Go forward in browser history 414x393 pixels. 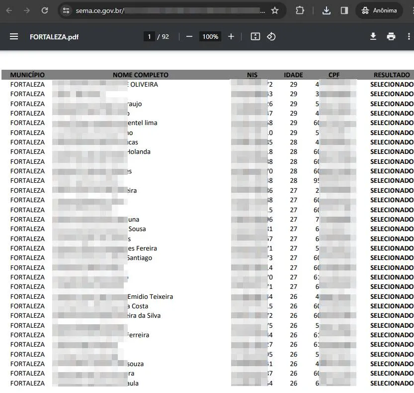[26, 10]
